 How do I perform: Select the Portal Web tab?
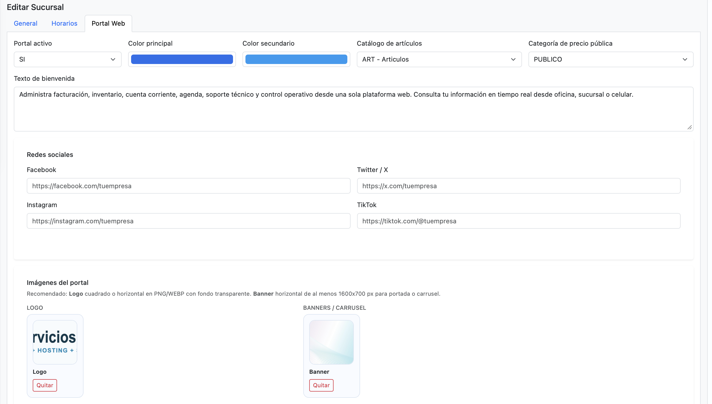[x=109, y=23]
